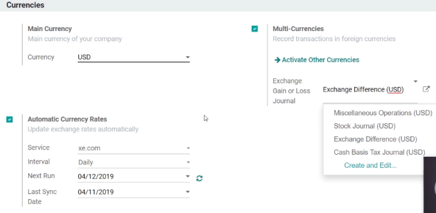Click the Next Run date field 04/12/2019
This screenshot has height=213, width=436.
131,177
